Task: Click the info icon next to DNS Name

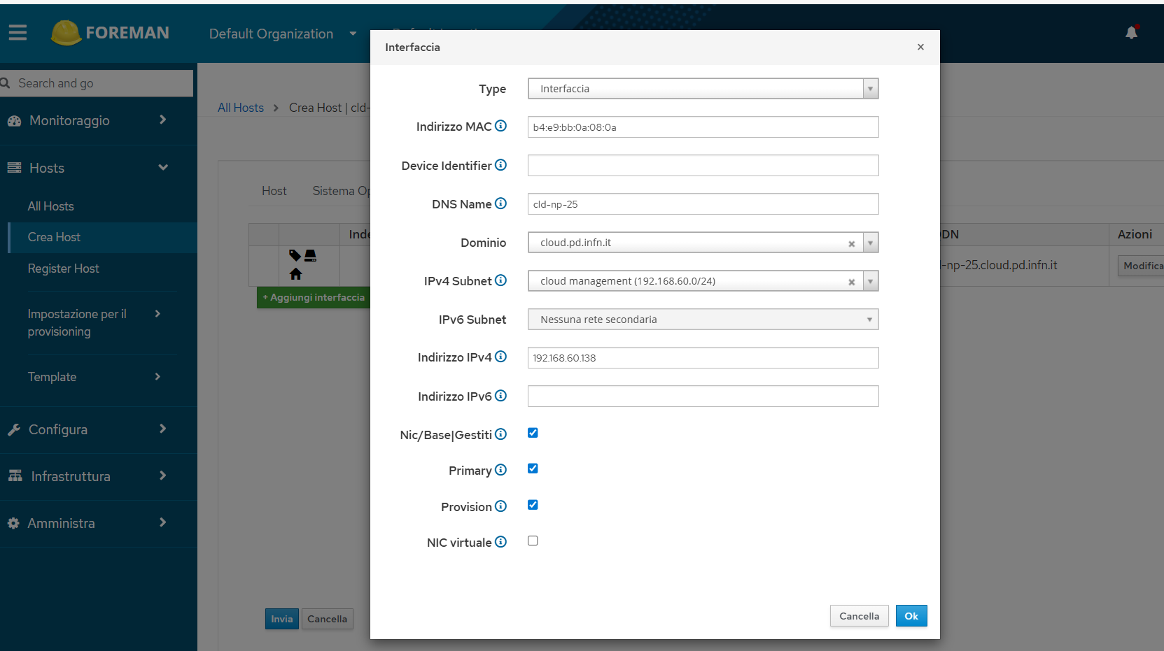Action: point(500,203)
